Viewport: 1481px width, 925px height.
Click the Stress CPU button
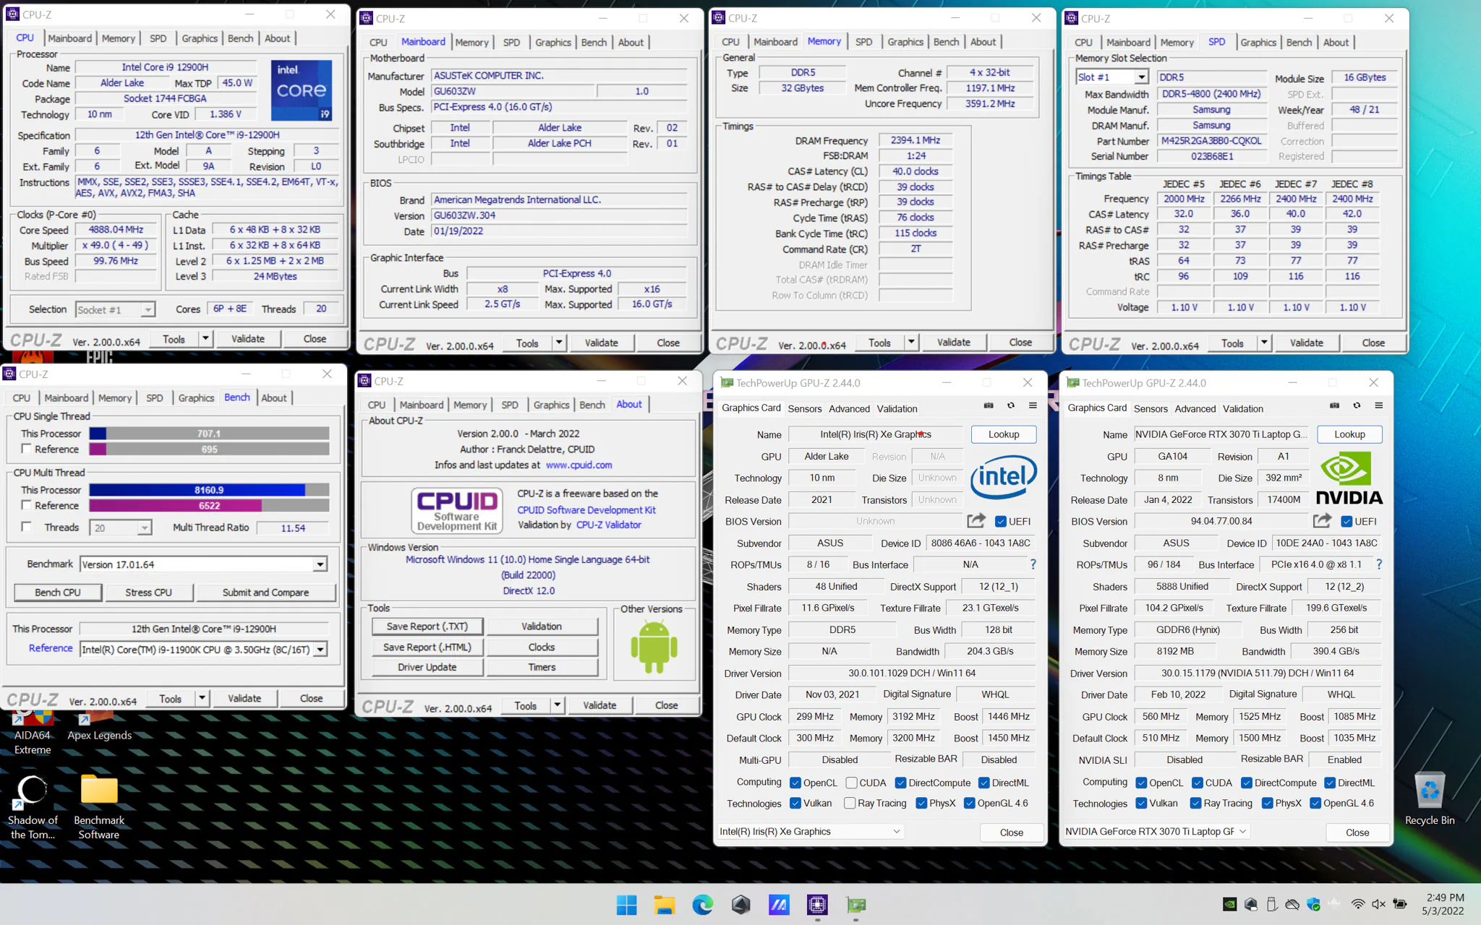click(x=148, y=593)
